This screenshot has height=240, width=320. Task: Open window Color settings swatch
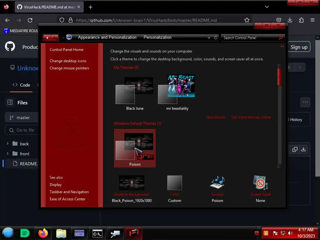pyautogui.click(x=174, y=183)
